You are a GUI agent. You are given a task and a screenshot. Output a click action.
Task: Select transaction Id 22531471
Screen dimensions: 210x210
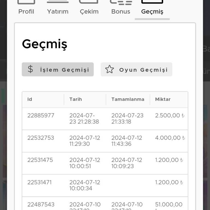point(39,182)
